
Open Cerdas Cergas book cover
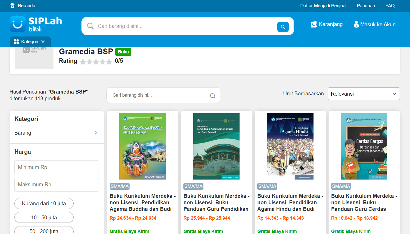[x=364, y=146]
